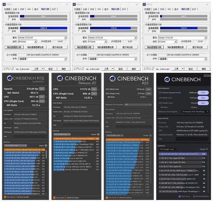Image resolution: width=213 pixels, height=202 pixels.
Task: Run the CPU test in Cinebench R15
Action: pyautogui.click(x=42, y=97)
